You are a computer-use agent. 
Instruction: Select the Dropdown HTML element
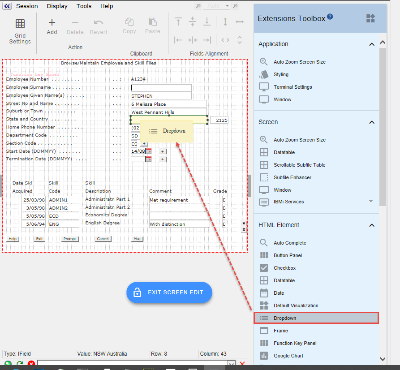[x=316, y=318]
